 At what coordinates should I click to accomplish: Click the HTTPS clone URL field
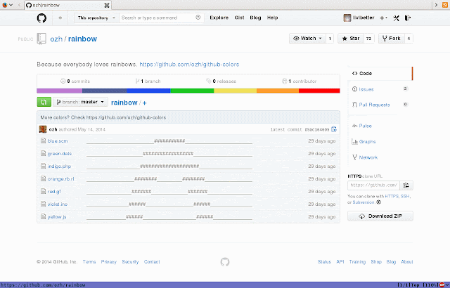(x=373, y=185)
